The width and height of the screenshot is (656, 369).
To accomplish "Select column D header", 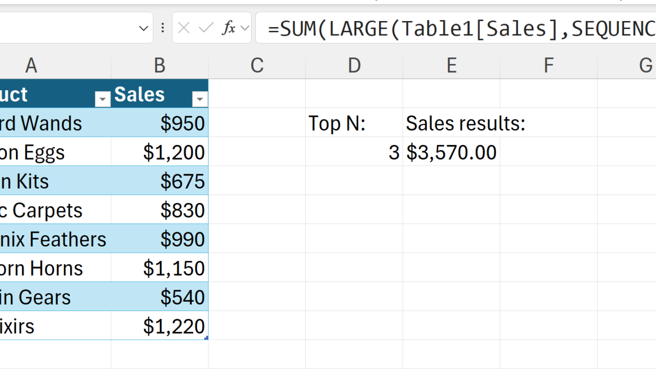I will (x=354, y=66).
